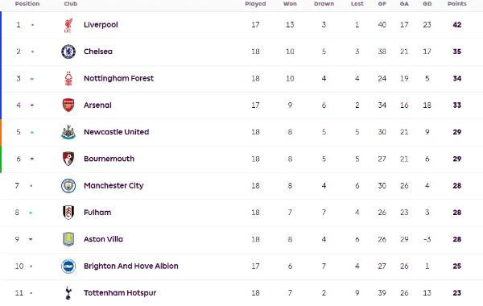483x306 pixels.
Task: Click the GD column header
Action: 427,4
